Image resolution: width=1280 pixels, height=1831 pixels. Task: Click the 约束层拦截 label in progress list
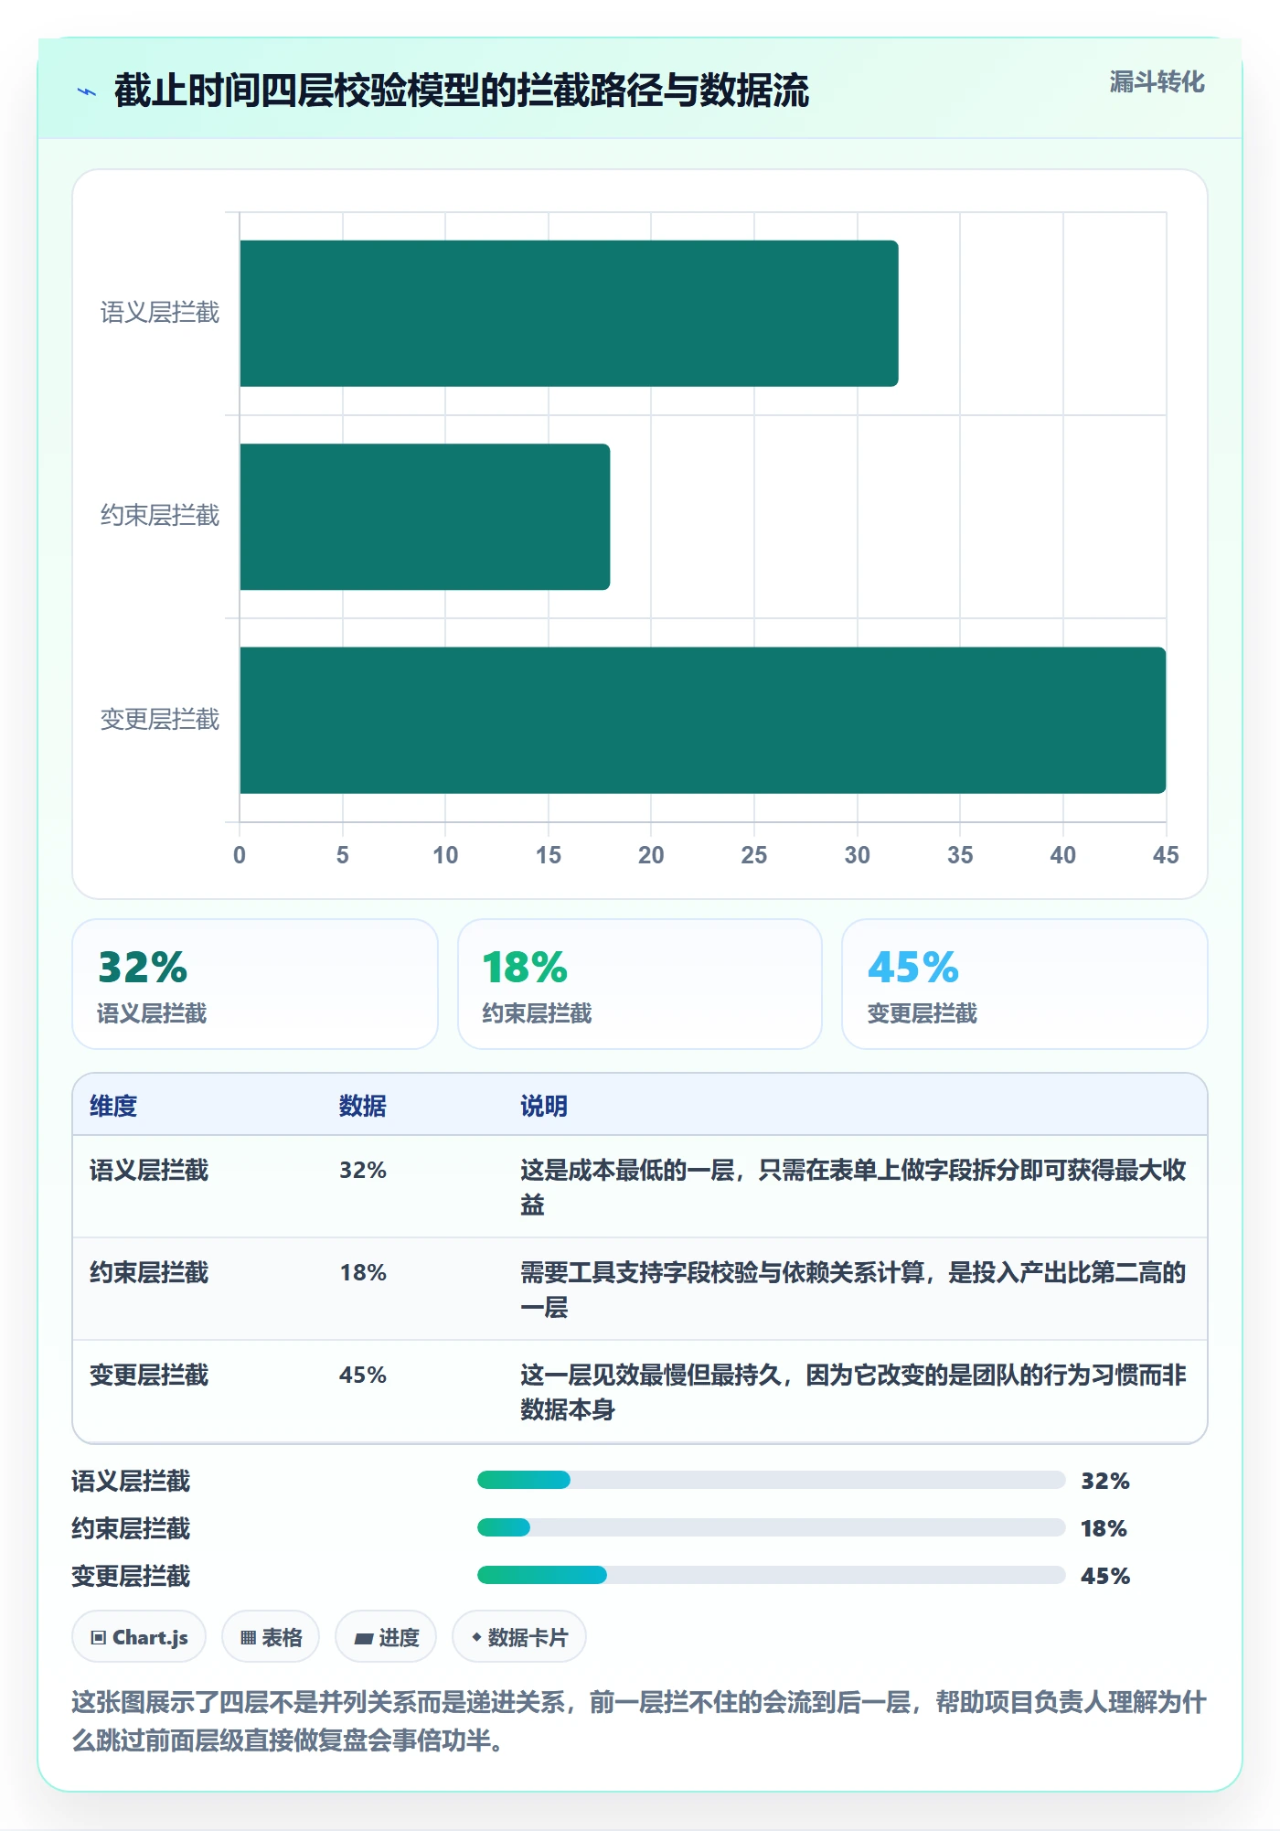[131, 1528]
